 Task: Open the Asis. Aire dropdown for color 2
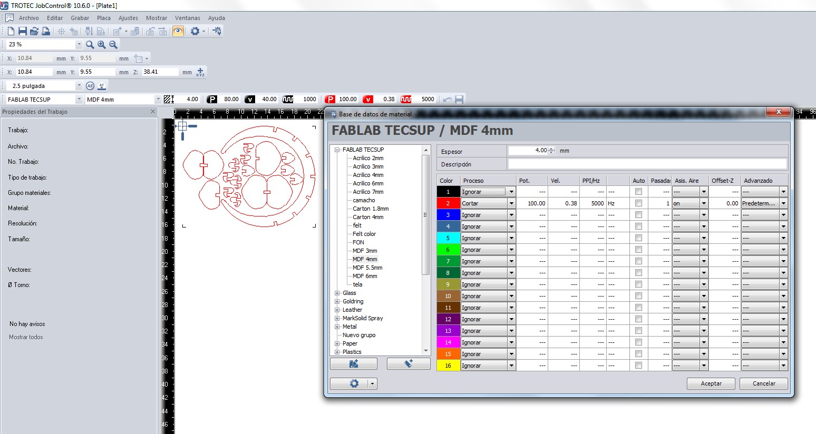point(704,203)
